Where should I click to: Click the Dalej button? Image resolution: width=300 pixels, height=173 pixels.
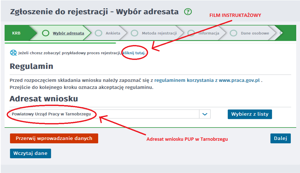281,138
